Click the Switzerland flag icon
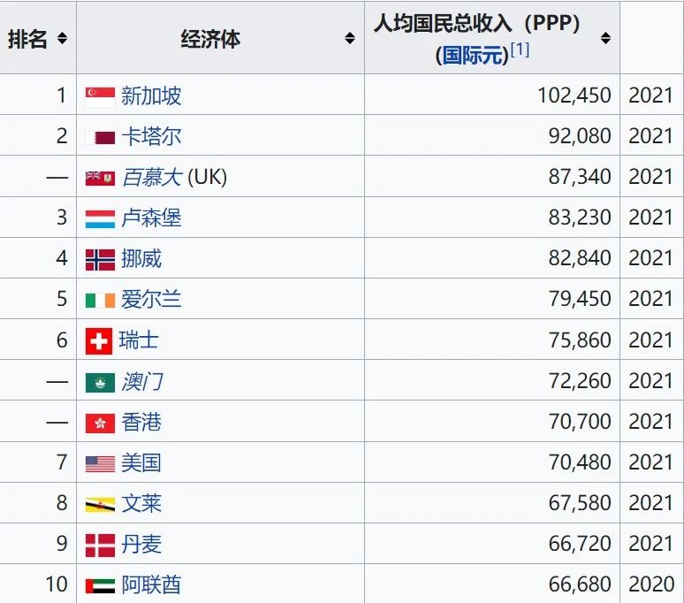The image size is (684, 603). (99, 341)
